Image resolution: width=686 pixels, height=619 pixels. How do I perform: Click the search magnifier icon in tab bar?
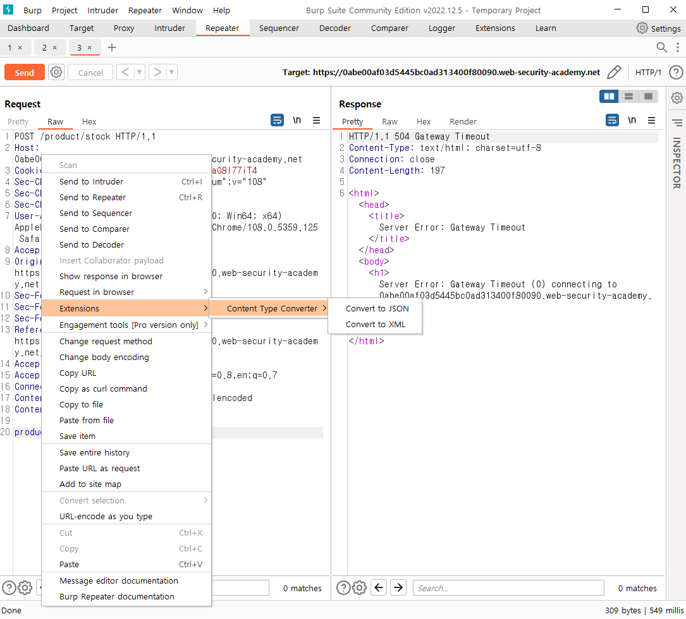pos(661,47)
